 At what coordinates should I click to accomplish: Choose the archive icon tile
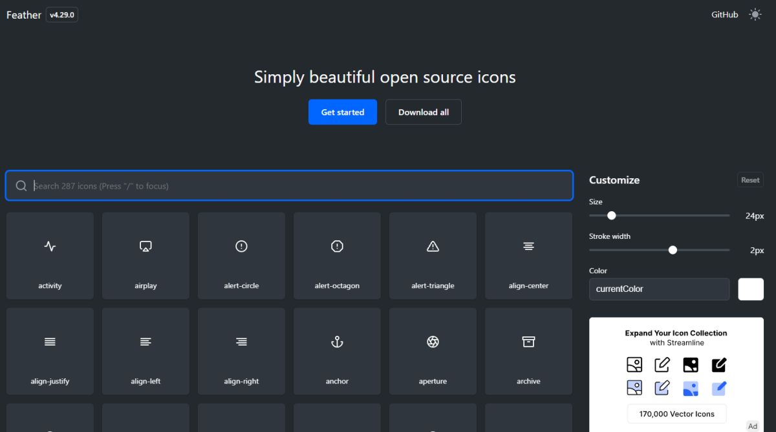coord(528,351)
